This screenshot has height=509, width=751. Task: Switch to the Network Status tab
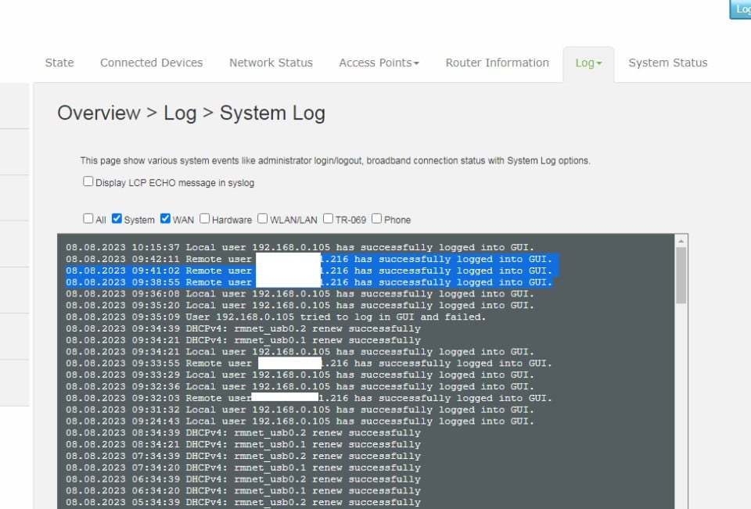271,63
